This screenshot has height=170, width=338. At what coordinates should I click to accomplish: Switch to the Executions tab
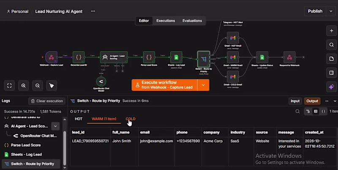[x=166, y=21]
